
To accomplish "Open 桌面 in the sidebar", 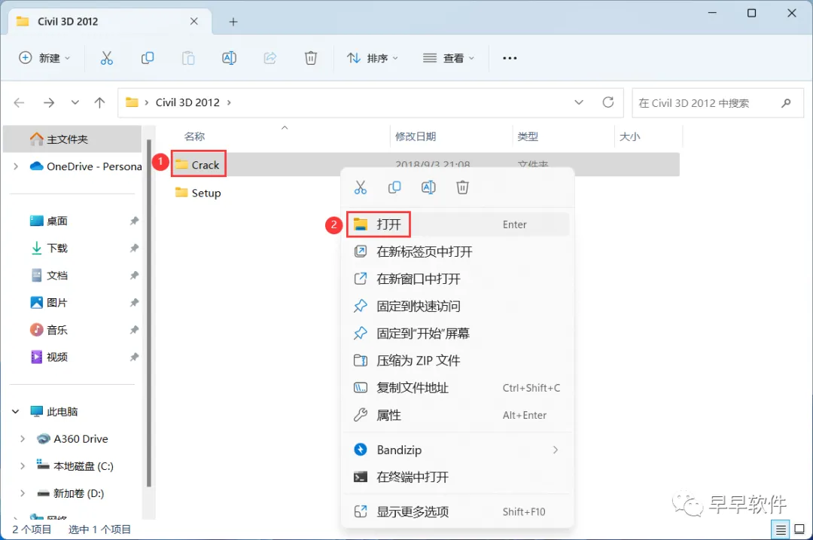I will pyautogui.click(x=49, y=221).
